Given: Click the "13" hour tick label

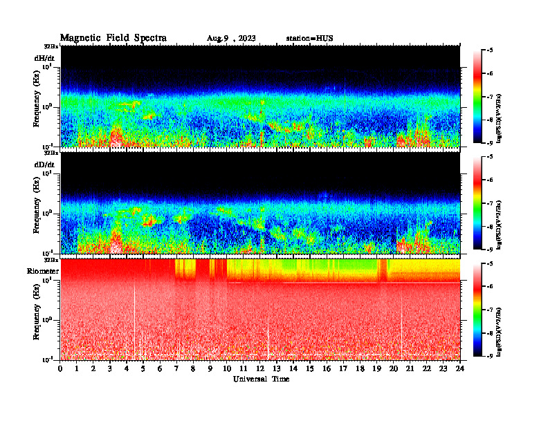Looking at the screenshot, I should click(277, 368).
